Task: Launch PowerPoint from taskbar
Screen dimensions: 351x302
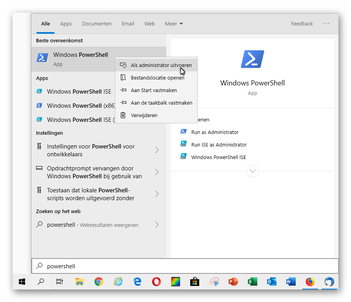Action: pos(233,282)
